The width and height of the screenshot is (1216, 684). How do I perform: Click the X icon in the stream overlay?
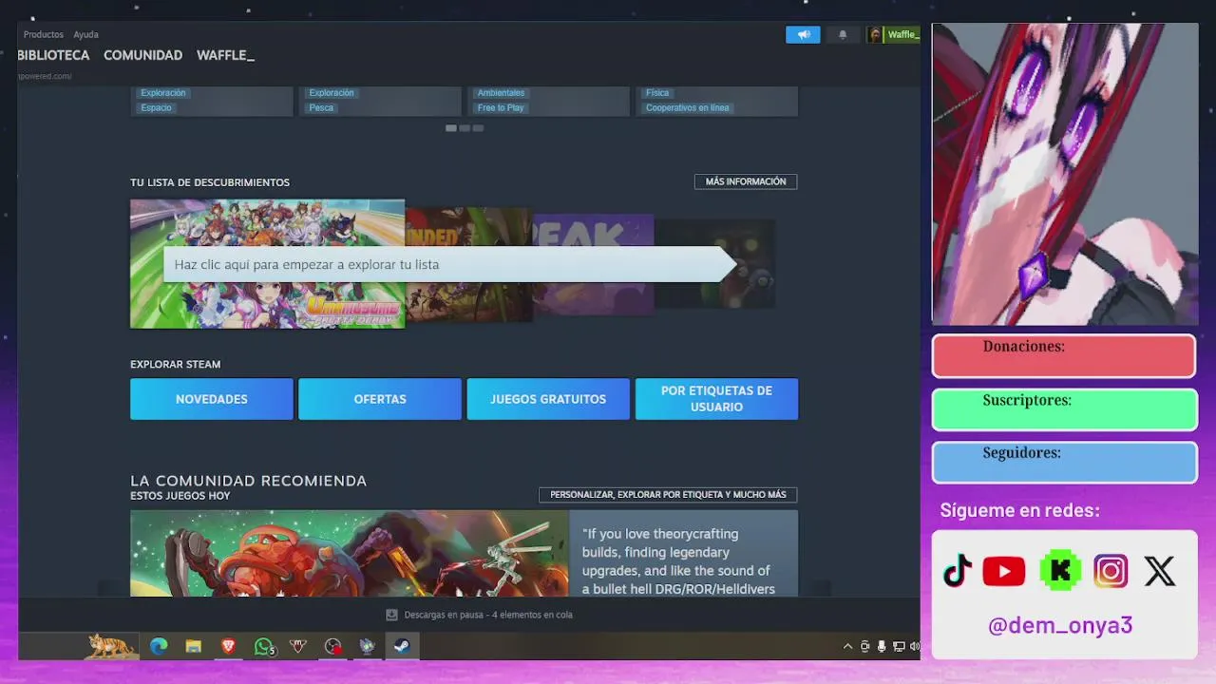(1160, 571)
